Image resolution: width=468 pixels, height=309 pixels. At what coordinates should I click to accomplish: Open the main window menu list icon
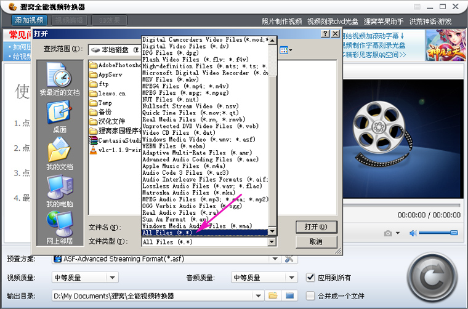(x=418, y=7)
